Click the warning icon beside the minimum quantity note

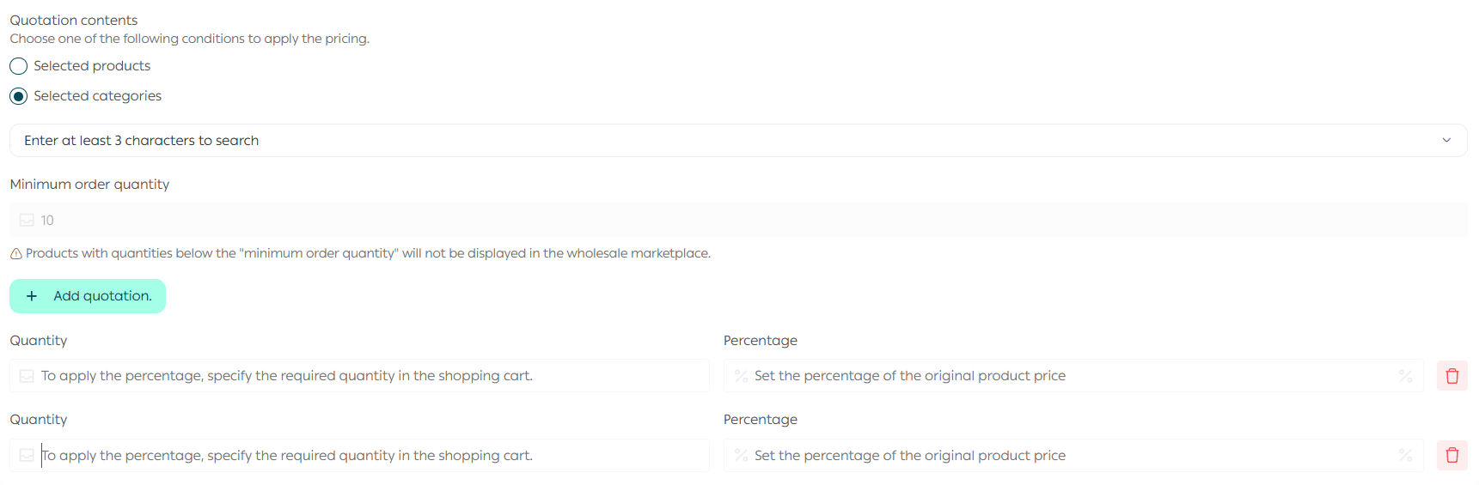16,254
